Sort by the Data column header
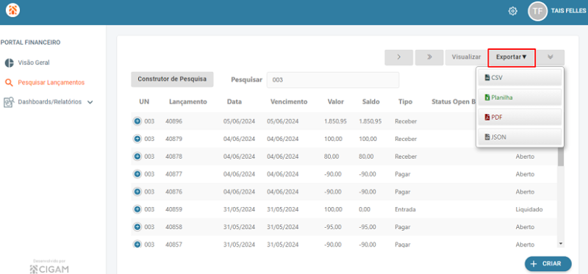The image size is (588, 274). 234,101
